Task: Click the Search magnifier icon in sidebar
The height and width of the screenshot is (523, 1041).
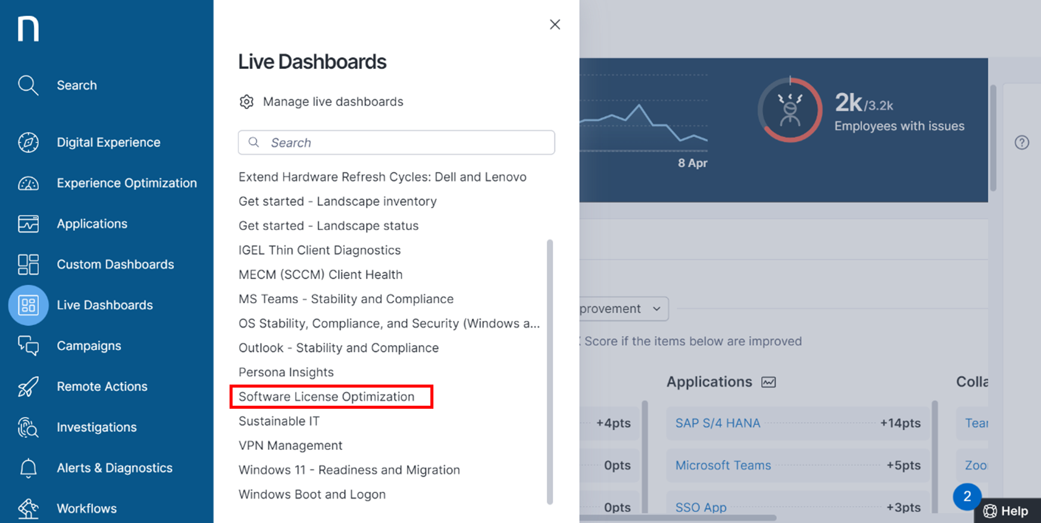Action: 28,85
